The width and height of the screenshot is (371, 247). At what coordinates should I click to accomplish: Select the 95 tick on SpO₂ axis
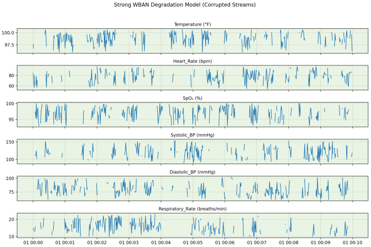(x=11, y=120)
